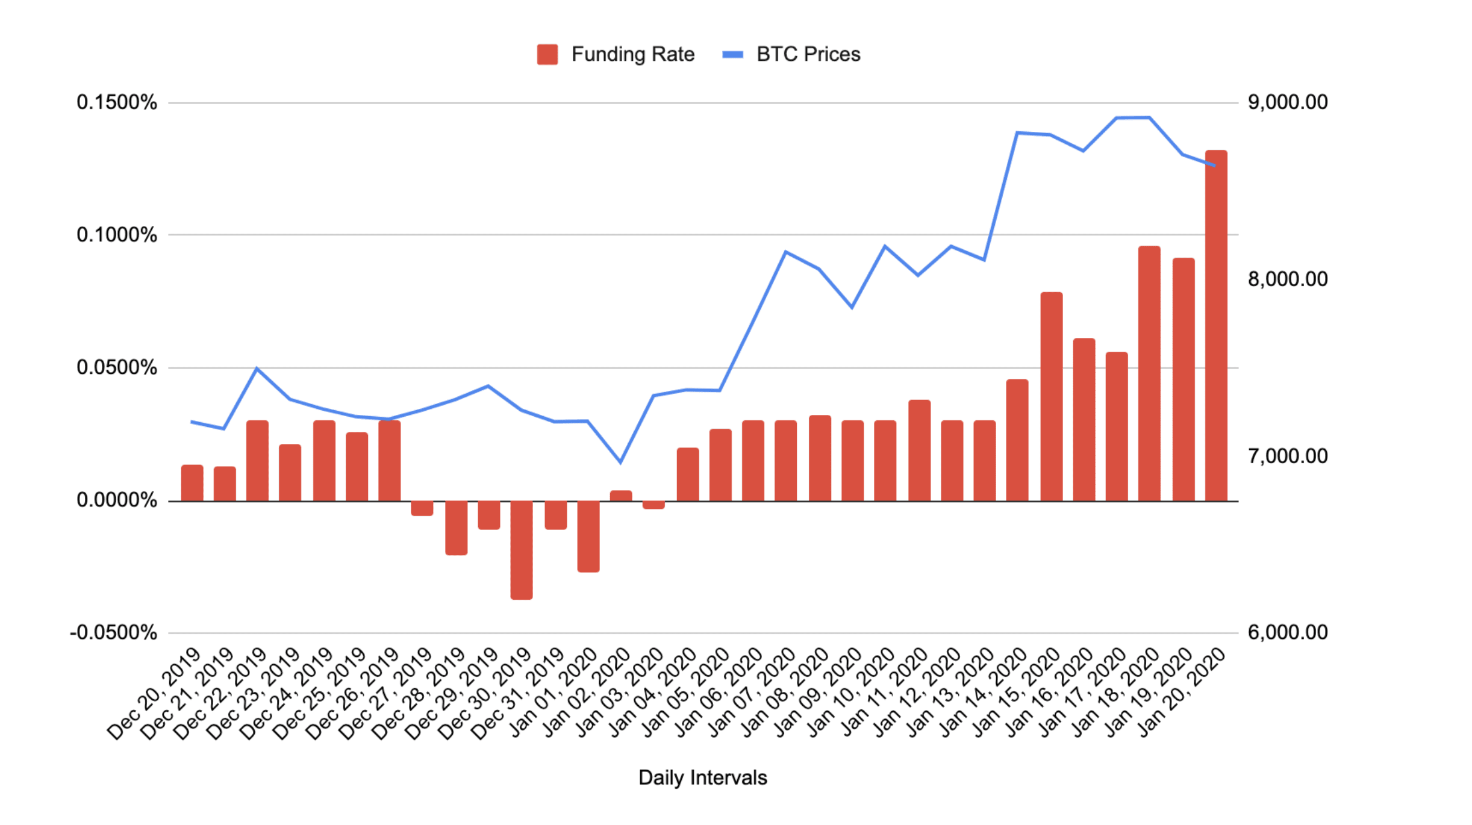Click the 0.1500% left axis label

tap(117, 102)
